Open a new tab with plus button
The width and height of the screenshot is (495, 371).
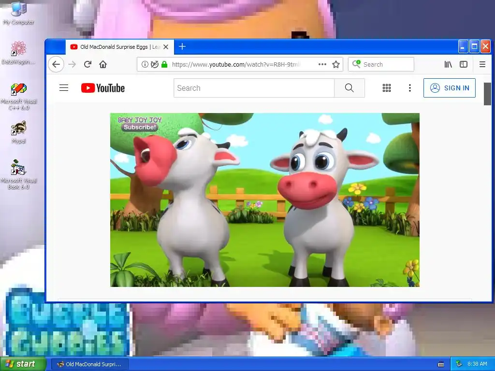[x=182, y=47]
